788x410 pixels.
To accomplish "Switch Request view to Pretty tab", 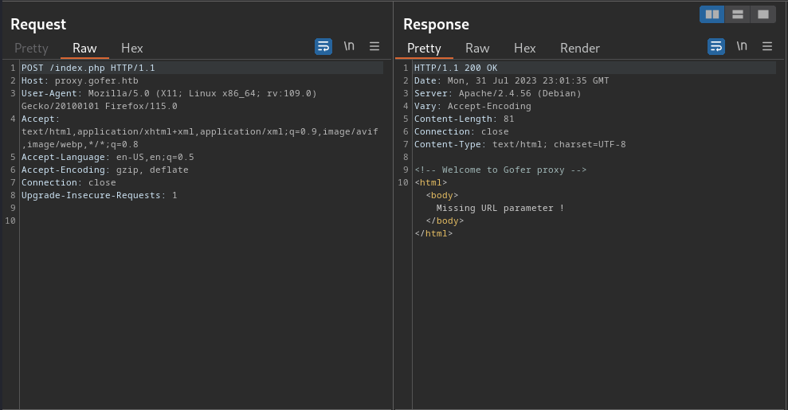I will [31, 49].
